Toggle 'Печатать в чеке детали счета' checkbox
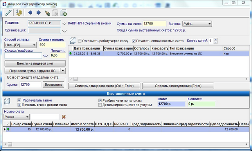 19,105
